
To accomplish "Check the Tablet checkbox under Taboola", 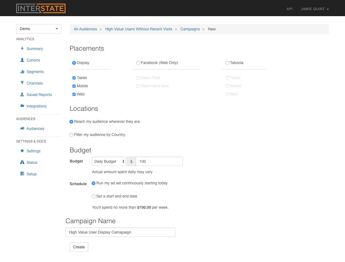I will point(227,78).
